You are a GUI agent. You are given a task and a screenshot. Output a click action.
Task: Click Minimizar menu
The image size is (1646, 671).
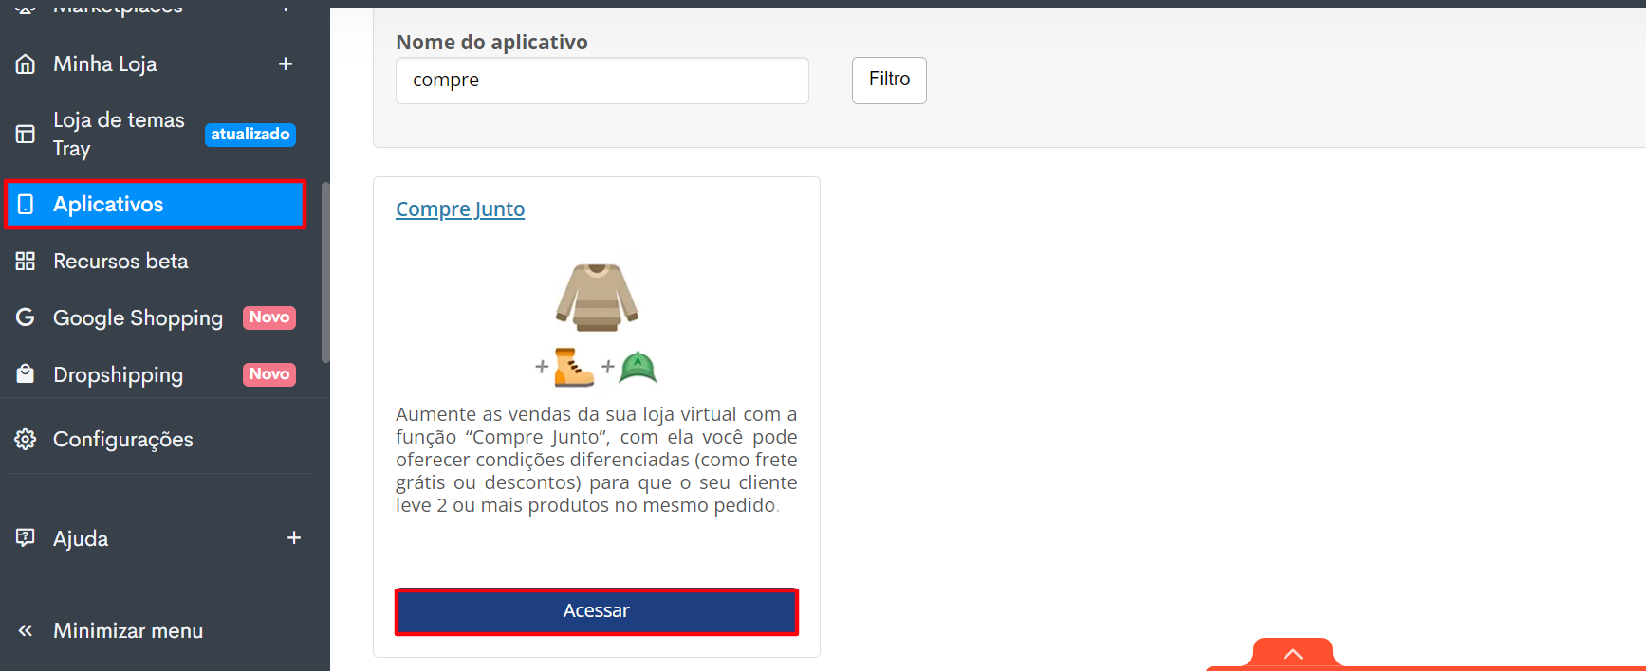[x=127, y=630]
